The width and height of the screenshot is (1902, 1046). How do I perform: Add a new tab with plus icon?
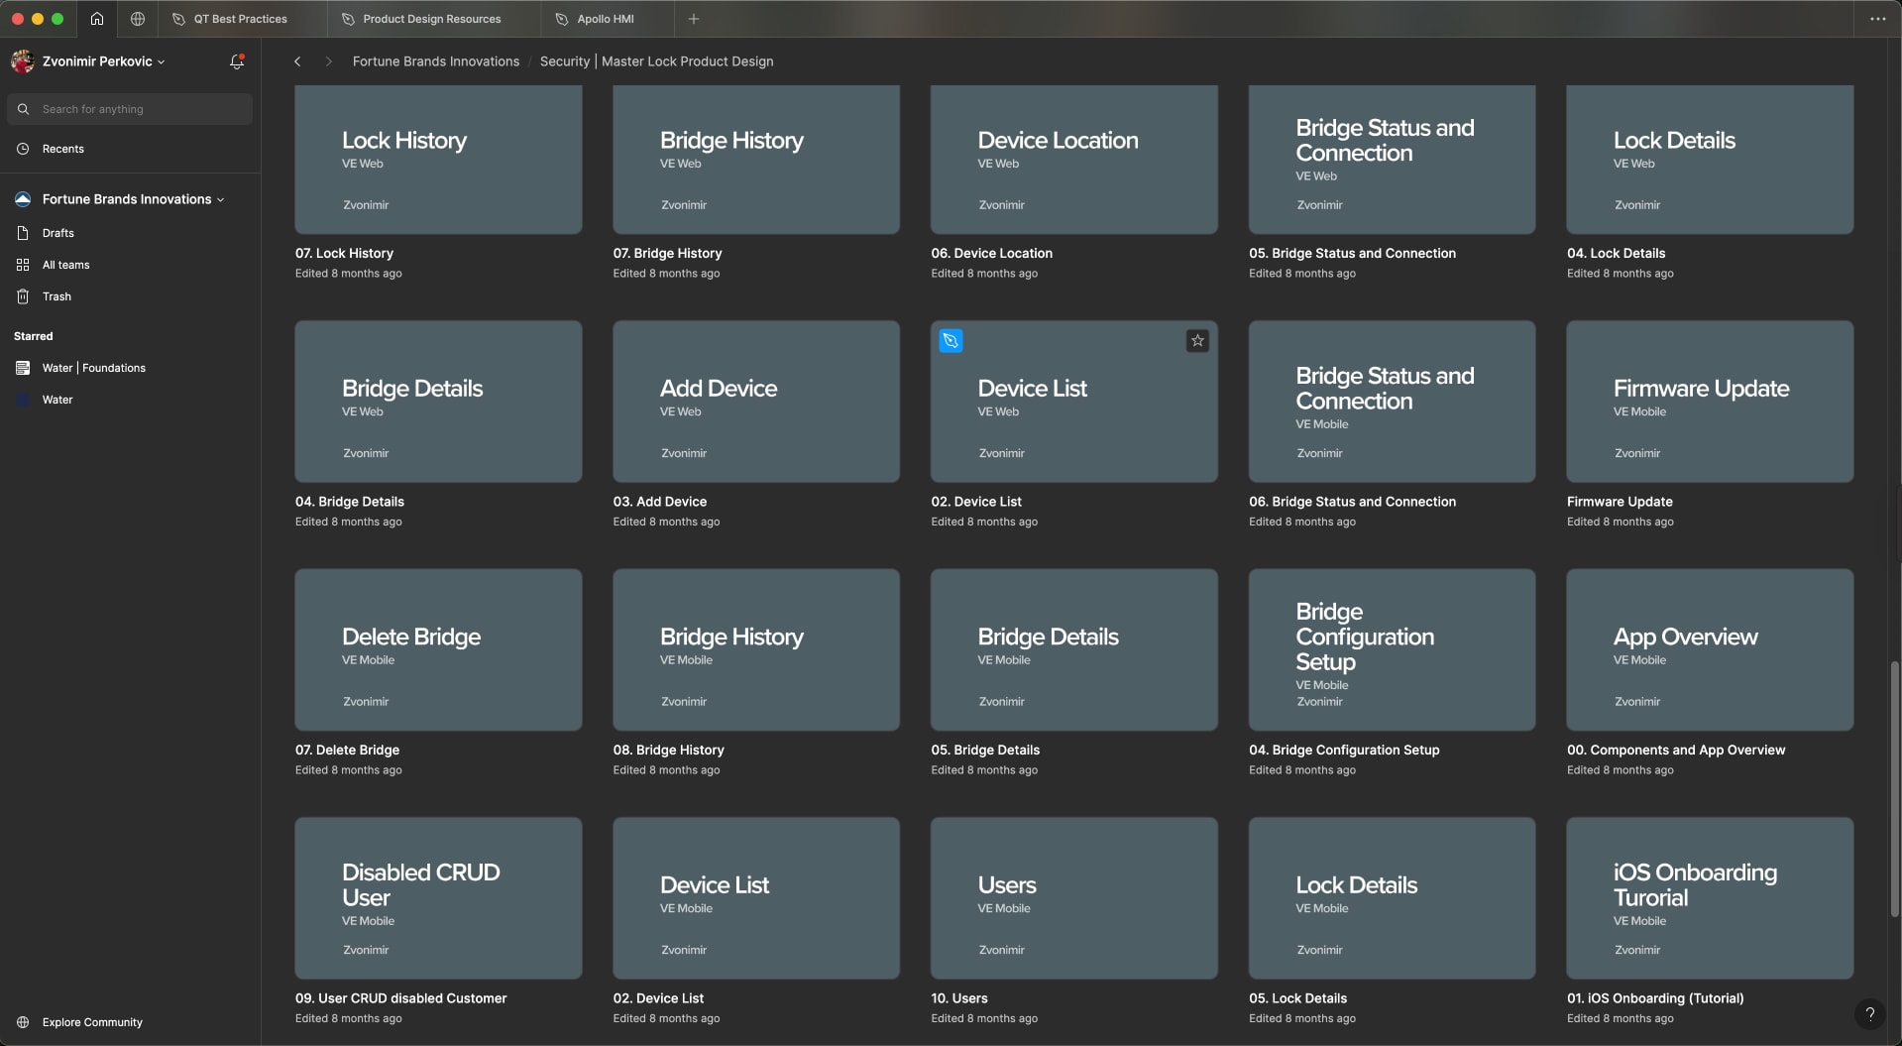coord(694,19)
